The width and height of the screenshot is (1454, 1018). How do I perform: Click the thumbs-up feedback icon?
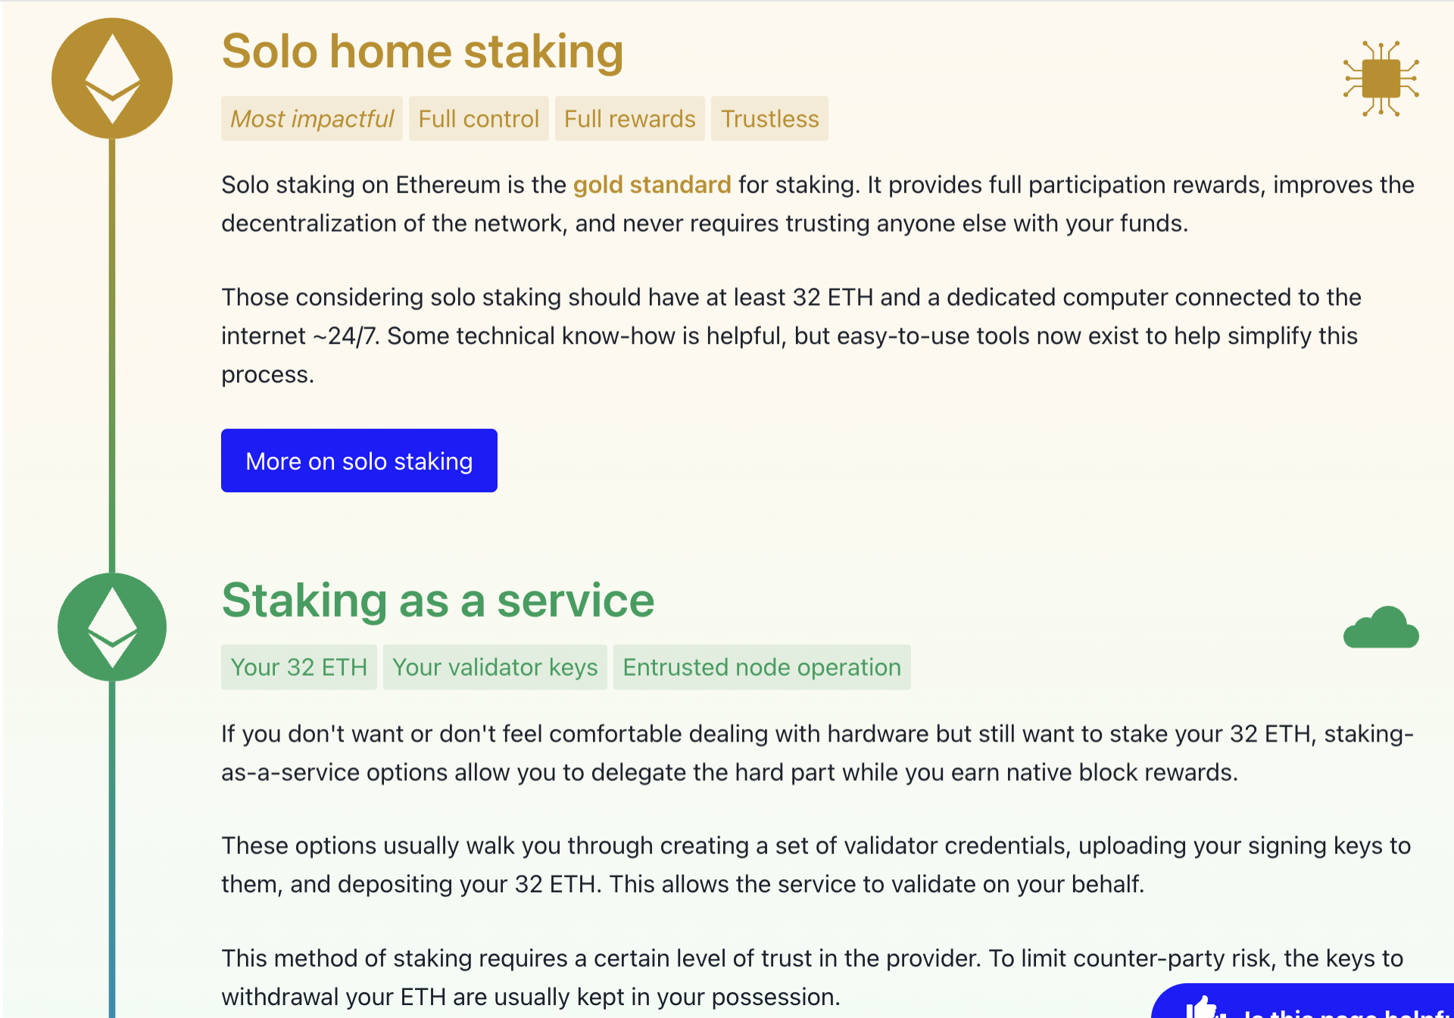pos(1203,1007)
